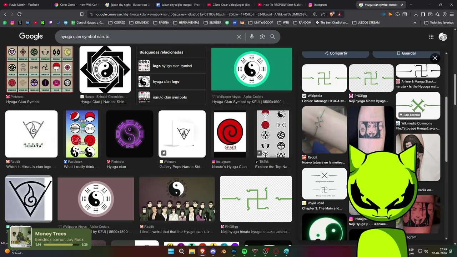The width and height of the screenshot is (457, 257).
Task: Open Royal Road Chapter 3 thumbnail
Action: (x=324, y=183)
